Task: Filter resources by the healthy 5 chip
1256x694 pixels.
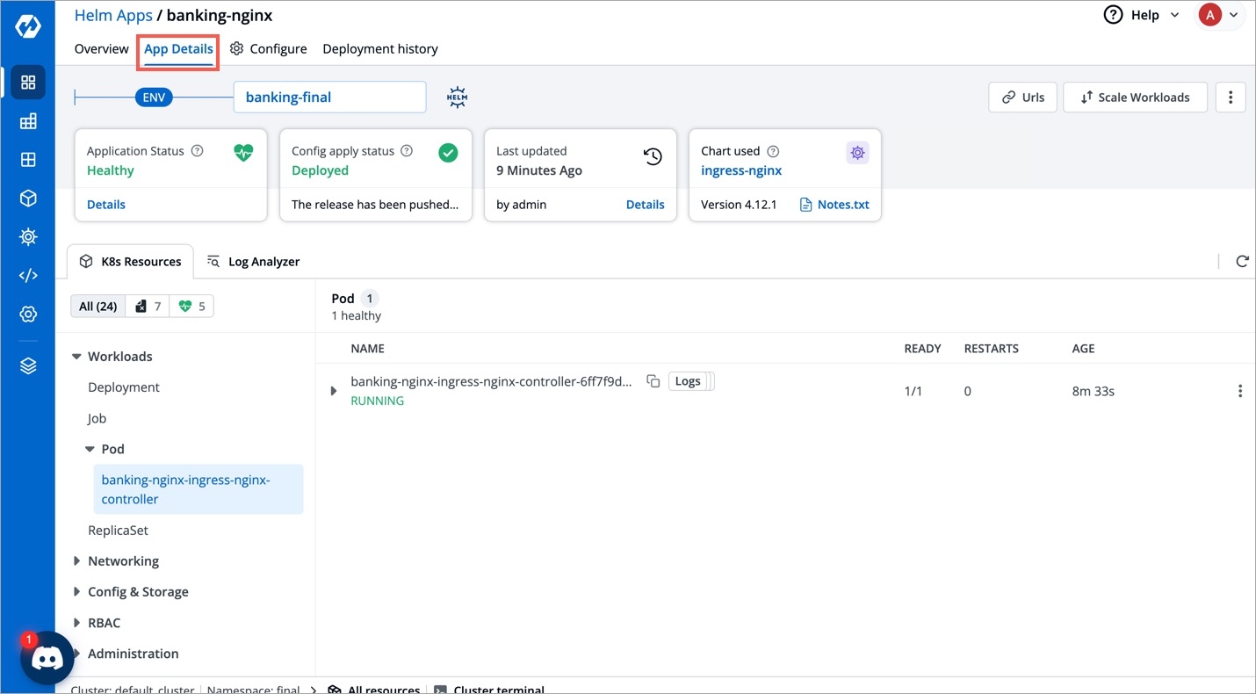Action: [191, 306]
